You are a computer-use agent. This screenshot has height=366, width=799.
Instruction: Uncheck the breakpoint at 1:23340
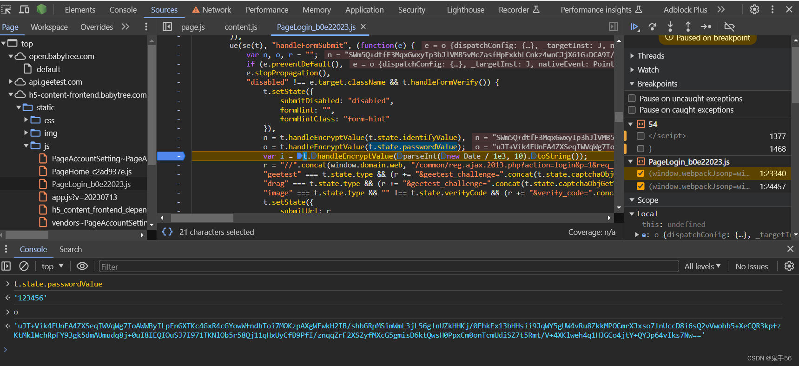[x=641, y=173]
